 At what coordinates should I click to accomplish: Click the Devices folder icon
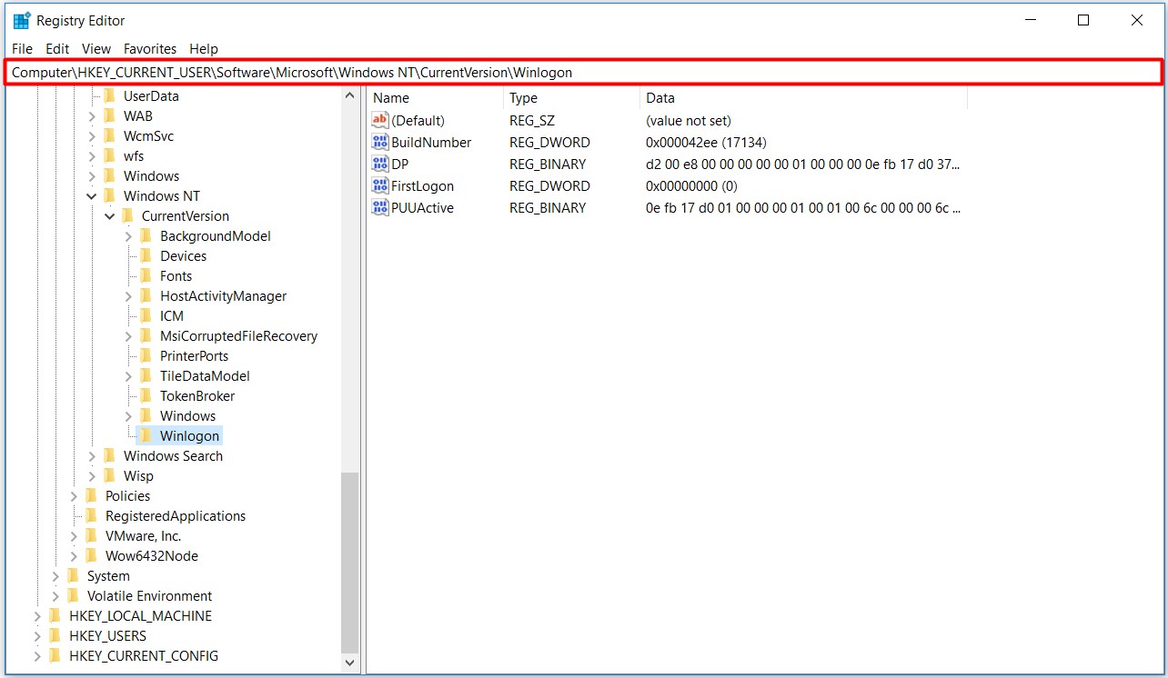(146, 255)
